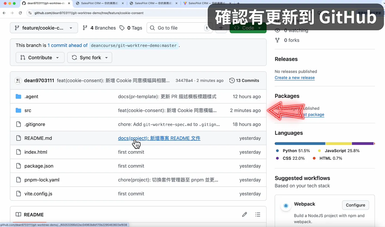This screenshot has width=385, height=227.
Task: Open the deancourse/git-worktree-demo:master link
Action: coord(134,45)
